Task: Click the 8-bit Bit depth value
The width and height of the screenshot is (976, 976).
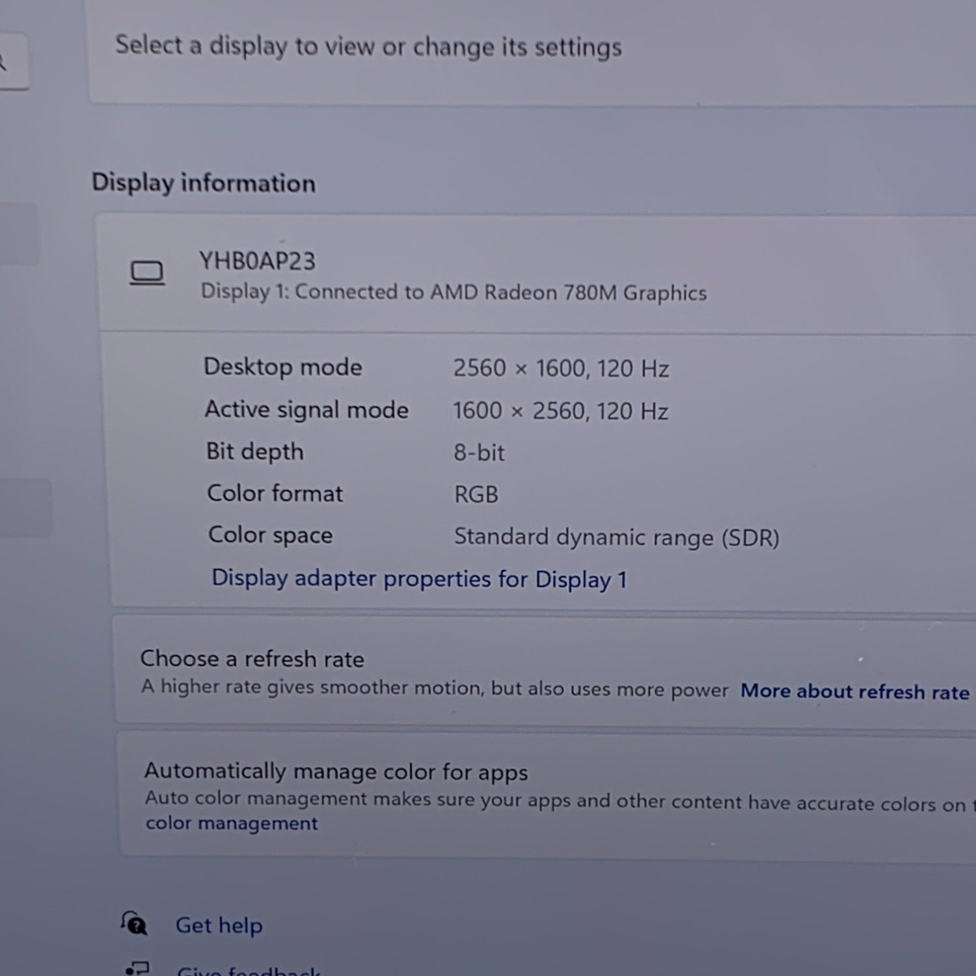Action: [x=479, y=453]
